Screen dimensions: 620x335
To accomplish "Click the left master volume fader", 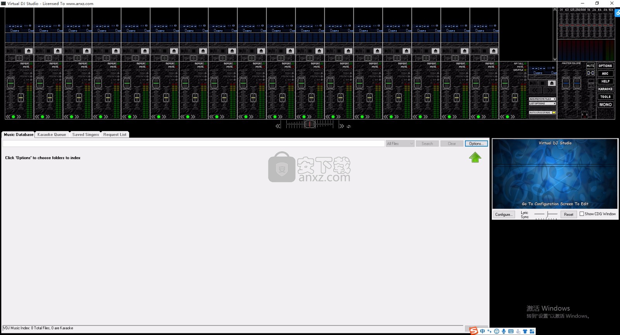I will point(566,83).
